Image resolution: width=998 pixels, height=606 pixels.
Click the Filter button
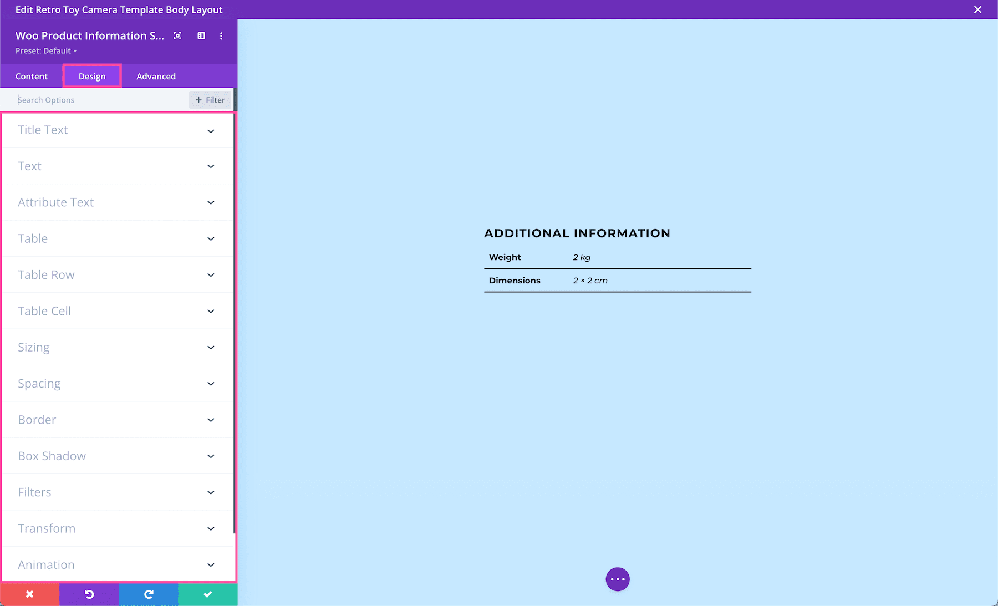tap(210, 100)
